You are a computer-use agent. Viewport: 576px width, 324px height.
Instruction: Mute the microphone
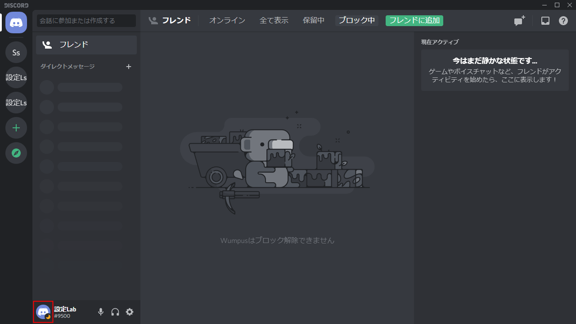tap(101, 312)
